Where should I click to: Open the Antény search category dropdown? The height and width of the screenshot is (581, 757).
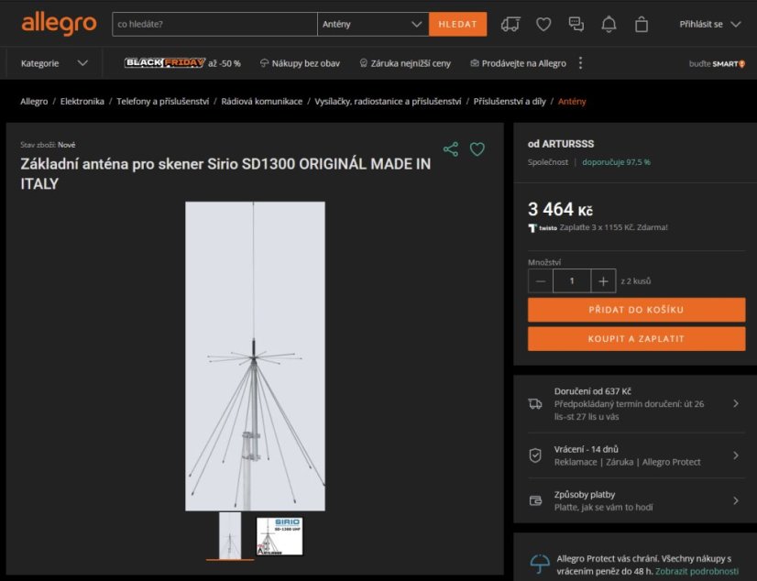373,24
